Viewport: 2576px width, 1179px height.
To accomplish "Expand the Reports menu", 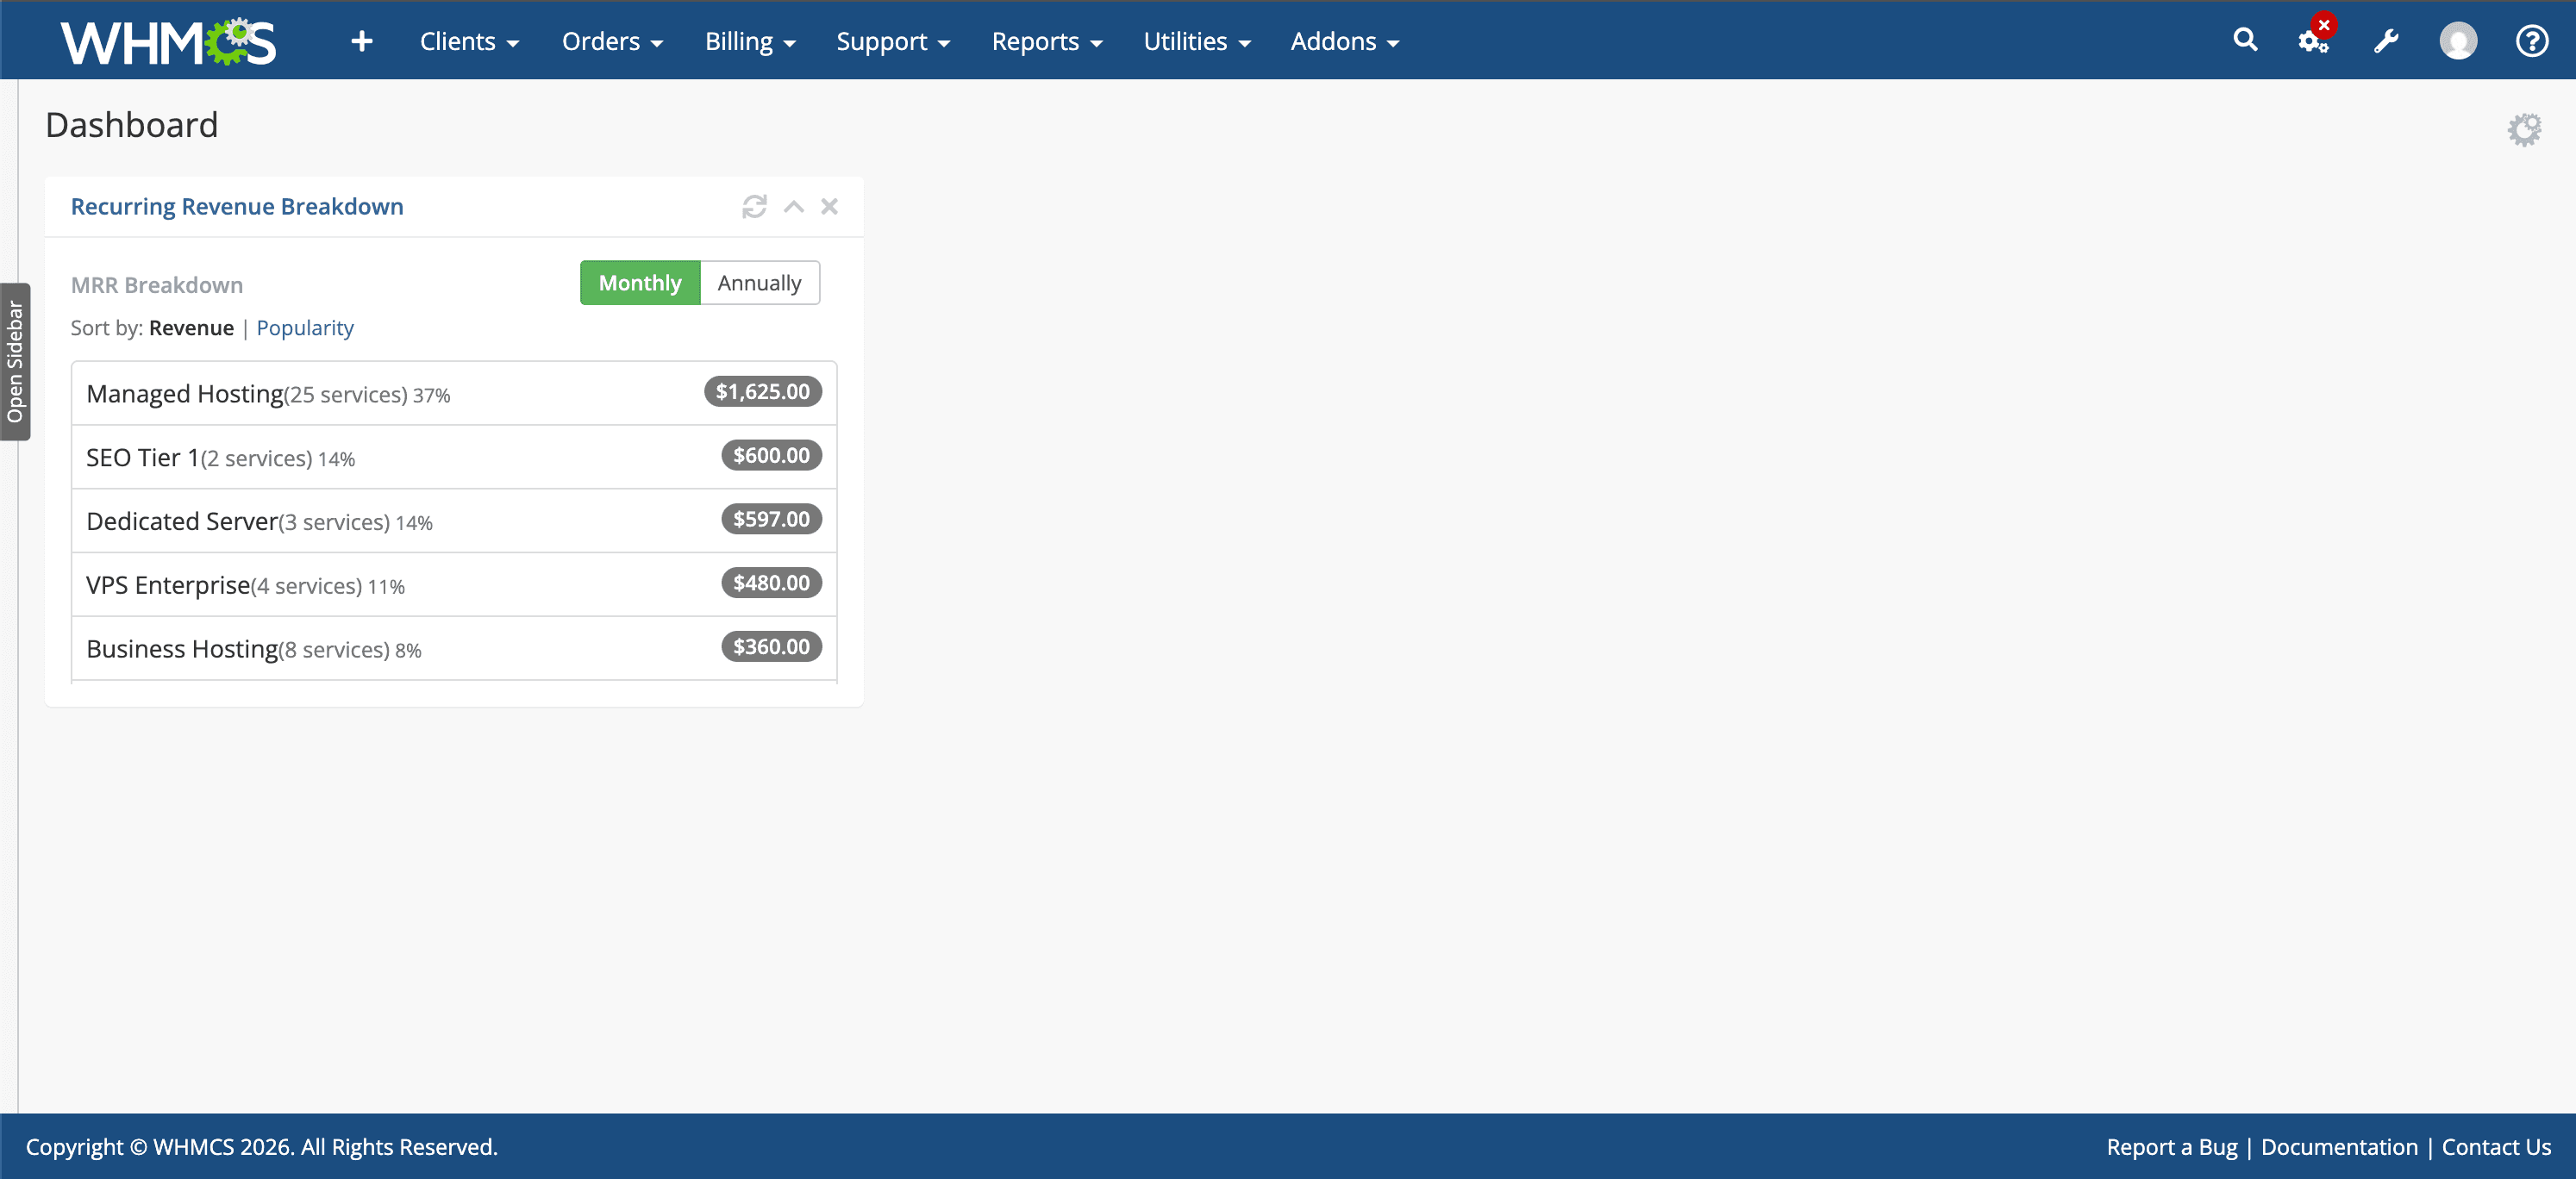I will [1046, 41].
